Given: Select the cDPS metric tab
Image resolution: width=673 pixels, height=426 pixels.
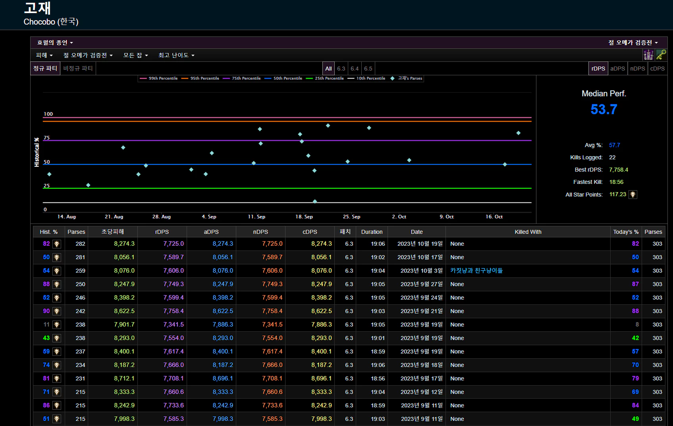Looking at the screenshot, I should pos(657,69).
